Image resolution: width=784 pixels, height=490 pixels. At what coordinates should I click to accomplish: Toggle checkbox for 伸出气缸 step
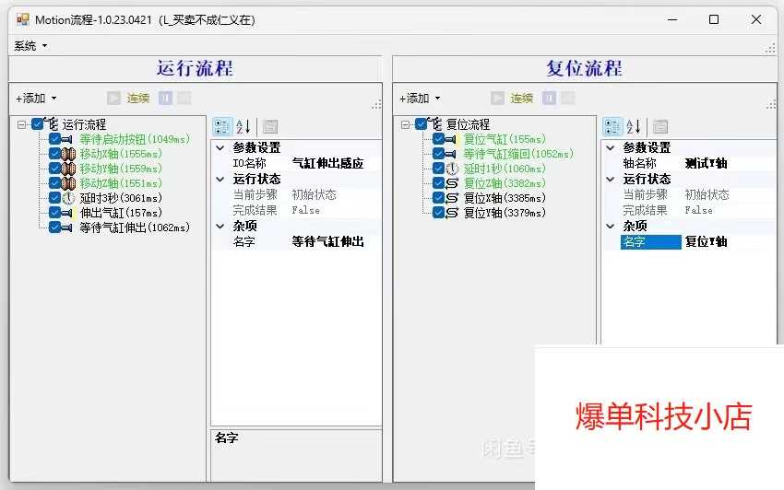coord(55,213)
